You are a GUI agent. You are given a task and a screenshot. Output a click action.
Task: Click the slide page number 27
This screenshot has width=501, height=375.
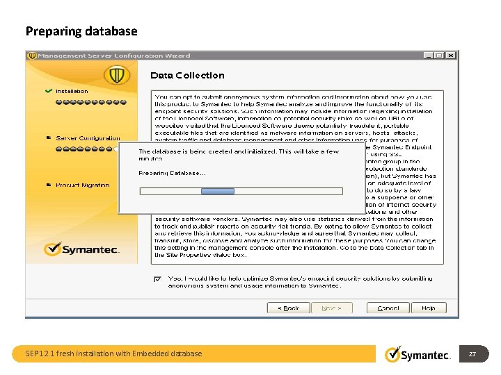pyautogui.click(x=472, y=354)
